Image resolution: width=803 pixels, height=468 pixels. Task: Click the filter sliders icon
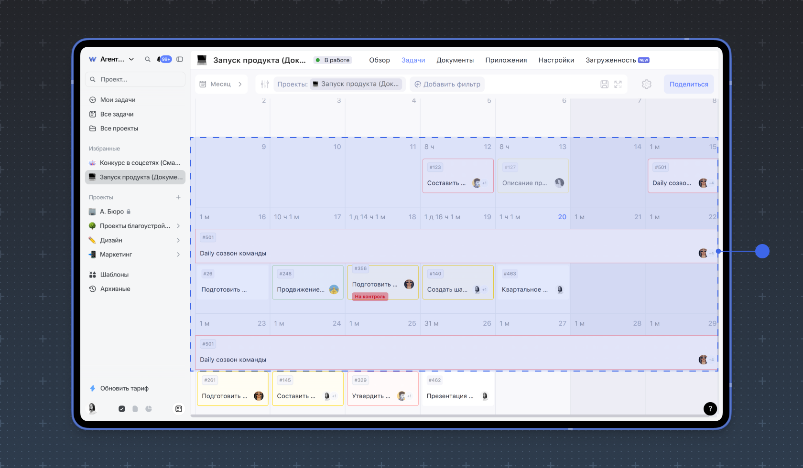point(265,84)
